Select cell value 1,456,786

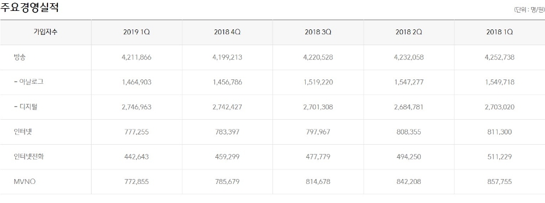click(227, 82)
